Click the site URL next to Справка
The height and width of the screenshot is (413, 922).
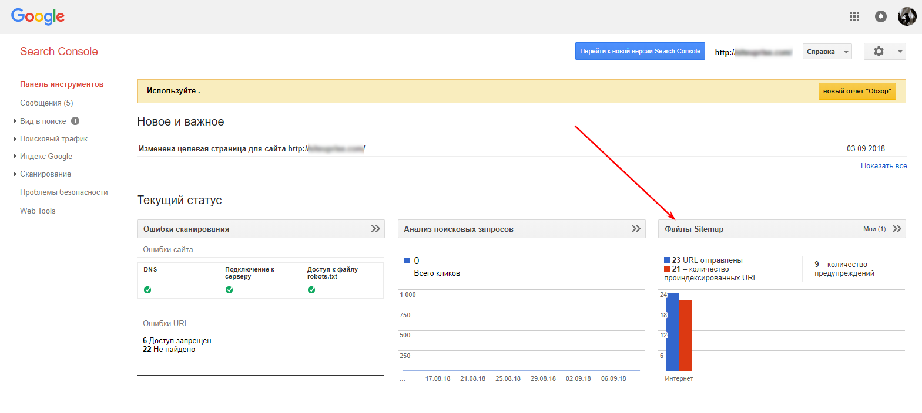click(753, 52)
